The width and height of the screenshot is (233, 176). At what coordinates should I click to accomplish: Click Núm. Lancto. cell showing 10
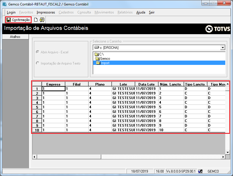[171, 130]
